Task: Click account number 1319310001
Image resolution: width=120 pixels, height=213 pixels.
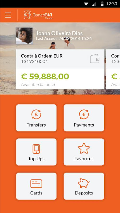Action: click(34, 62)
